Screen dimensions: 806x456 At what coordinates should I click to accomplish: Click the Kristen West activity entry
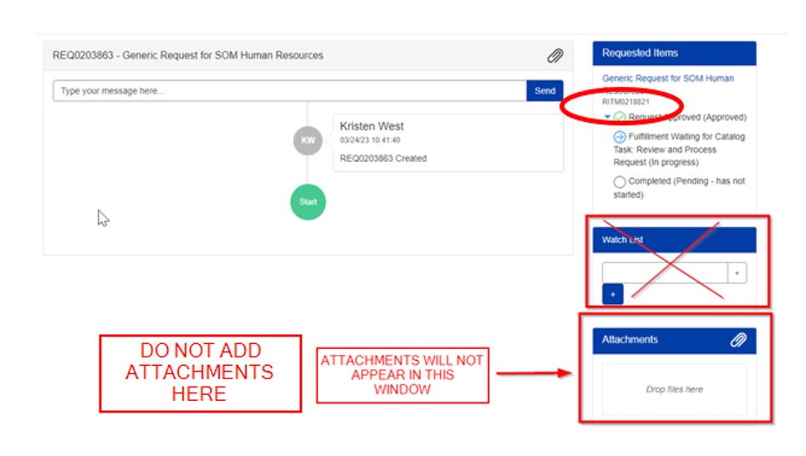(x=447, y=142)
